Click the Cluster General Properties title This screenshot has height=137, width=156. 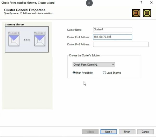(25, 10)
